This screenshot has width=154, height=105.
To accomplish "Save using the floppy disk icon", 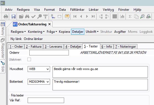I will pos(14,17).
